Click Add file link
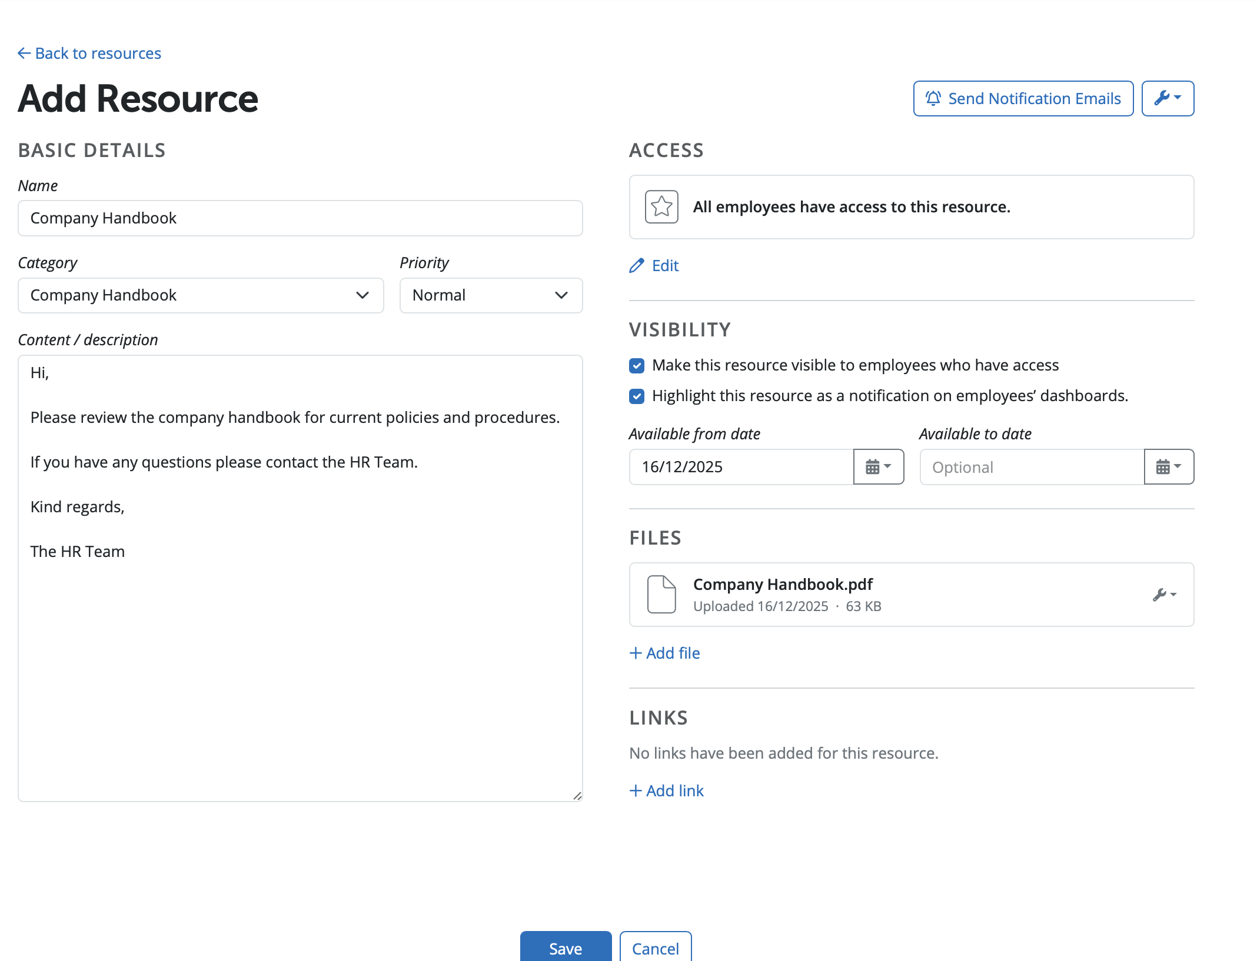Image resolution: width=1257 pixels, height=961 pixels. pos(665,653)
